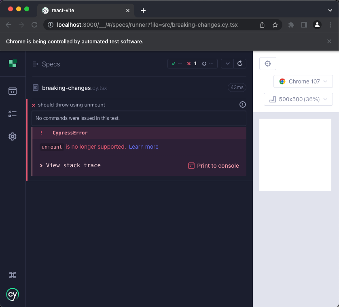This screenshot has width=339, height=307.
Task: Open the 500x500 viewport size dropdown
Action: pos(298,99)
